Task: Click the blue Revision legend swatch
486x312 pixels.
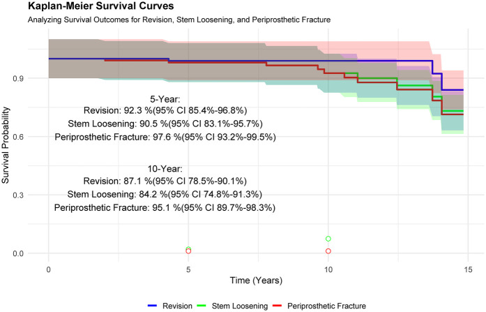Action: 153,306
